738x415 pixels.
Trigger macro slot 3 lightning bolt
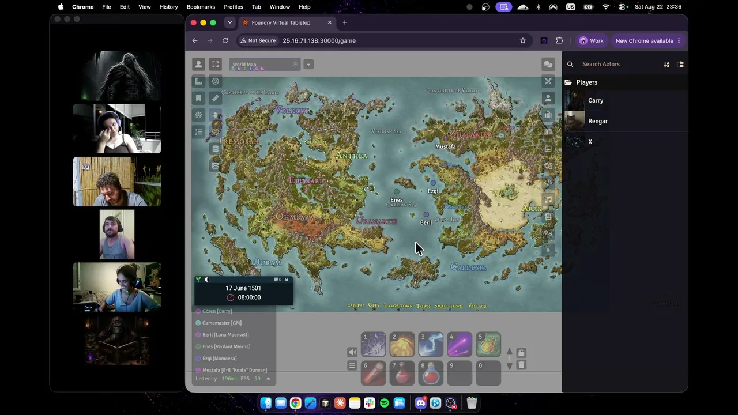point(431,344)
